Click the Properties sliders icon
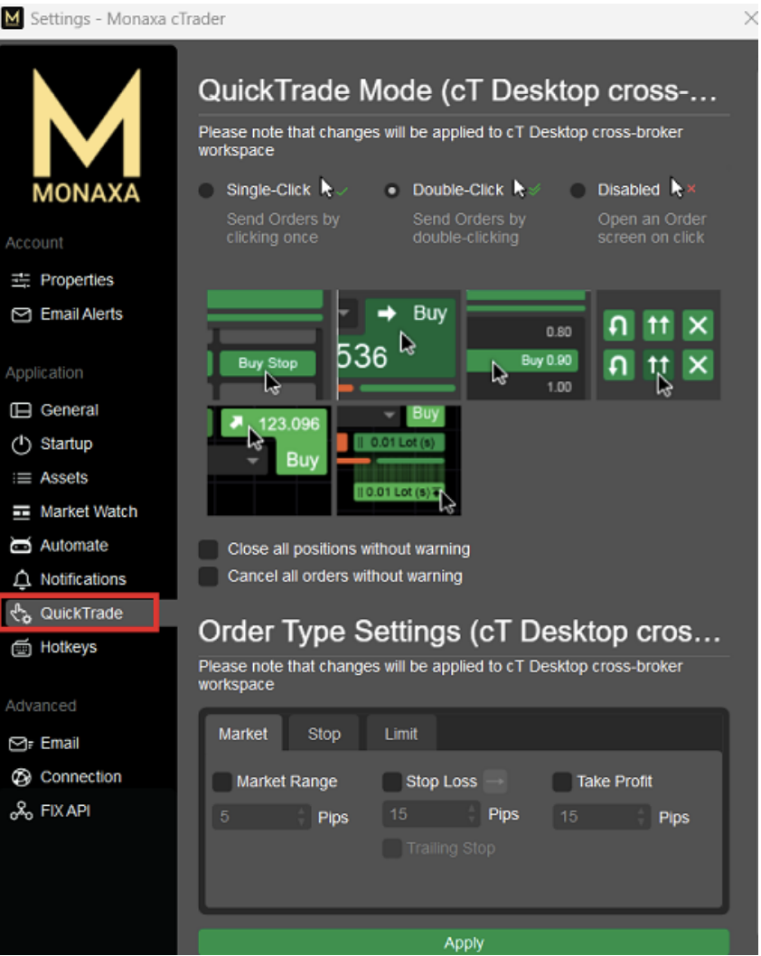Screen dimensions: 761x956 21,280
